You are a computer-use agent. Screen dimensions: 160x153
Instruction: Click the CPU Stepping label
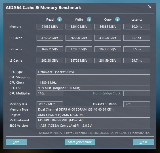tap(19, 77)
